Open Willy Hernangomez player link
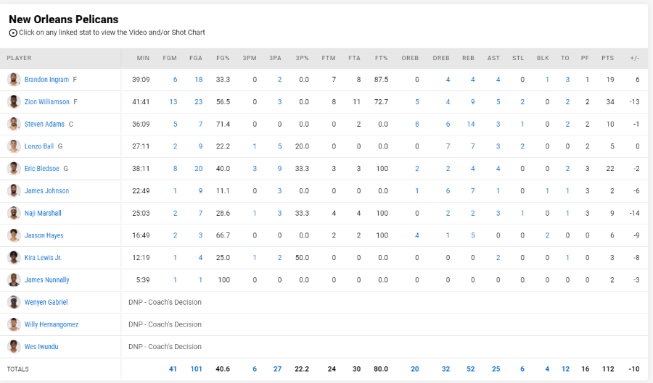The width and height of the screenshot is (653, 383). pos(52,324)
